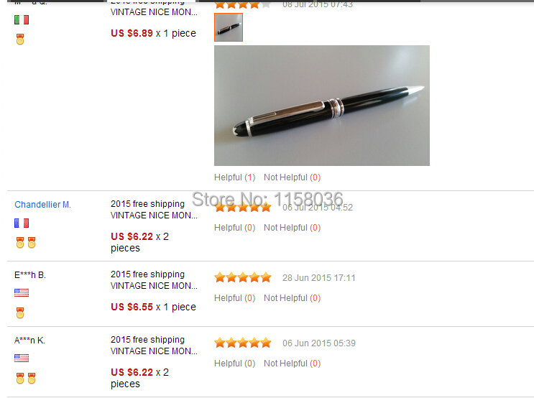
Task: Open the large pen review photo
Action: point(322,106)
